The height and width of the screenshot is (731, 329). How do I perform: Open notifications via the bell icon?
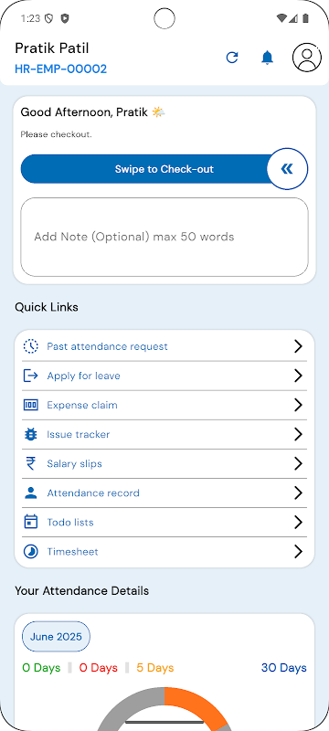point(267,58)
